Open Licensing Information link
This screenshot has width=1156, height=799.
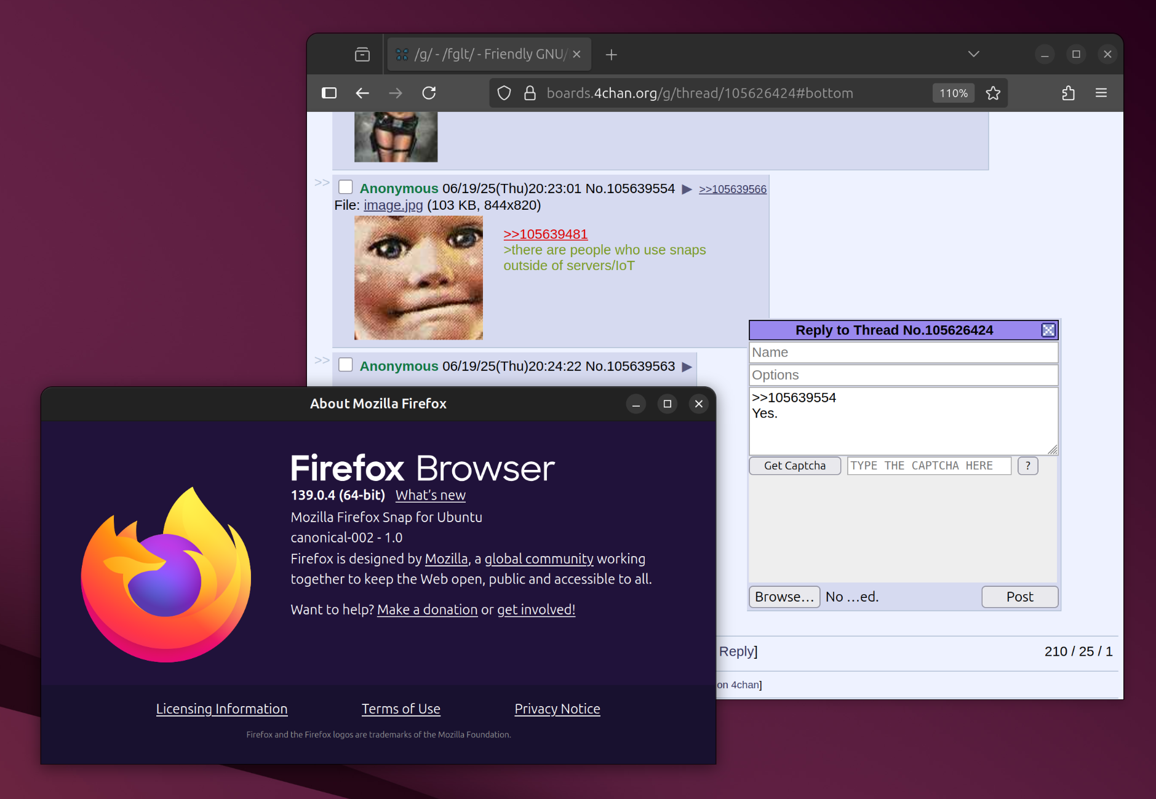[x=222, y=709]
